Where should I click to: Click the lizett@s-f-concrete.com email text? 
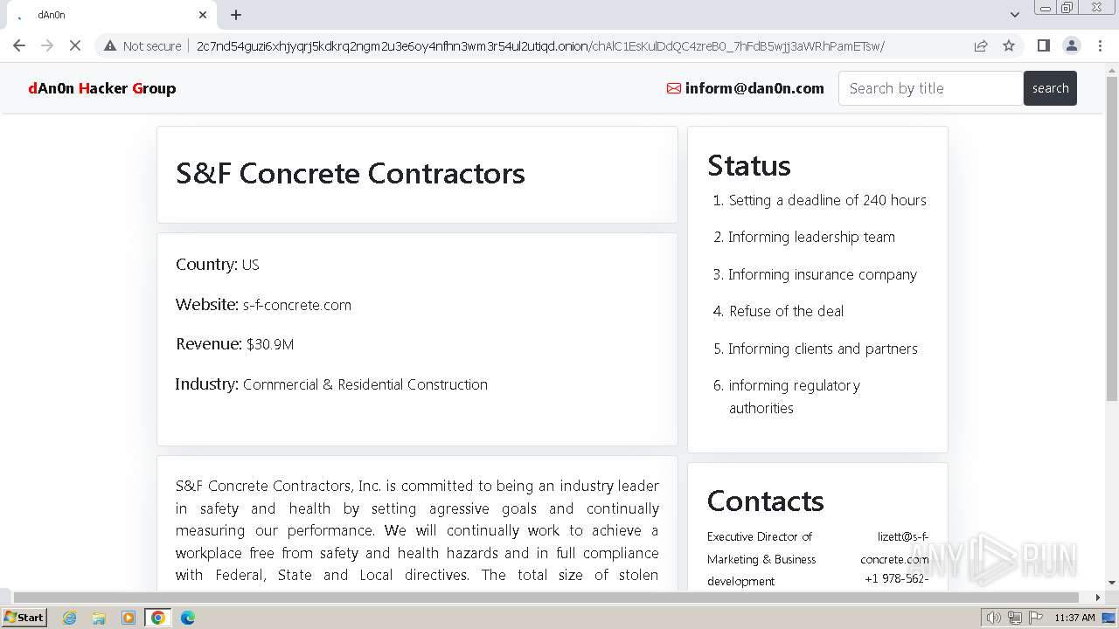pos(894,548)
